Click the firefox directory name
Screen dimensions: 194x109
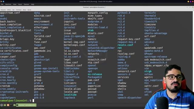tap(39, 30)
